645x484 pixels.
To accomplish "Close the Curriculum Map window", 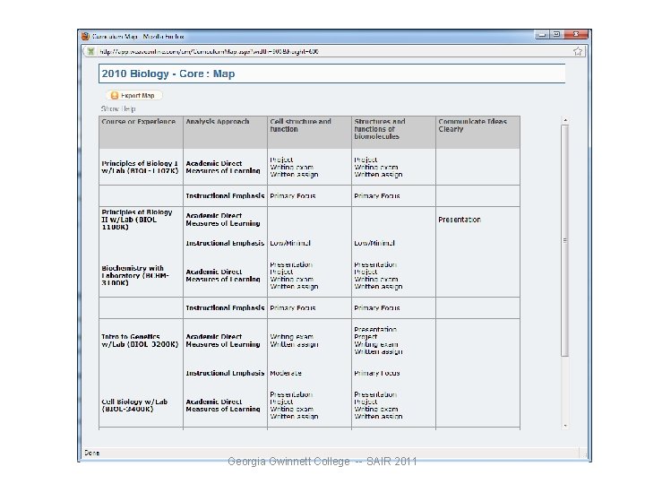I will (576, 35).
